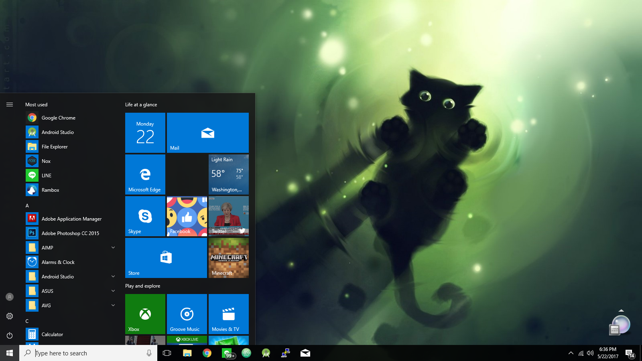Open the Action Center notifications icon
The height and width of the screenshot is (361, 642).
pos(630,353)
